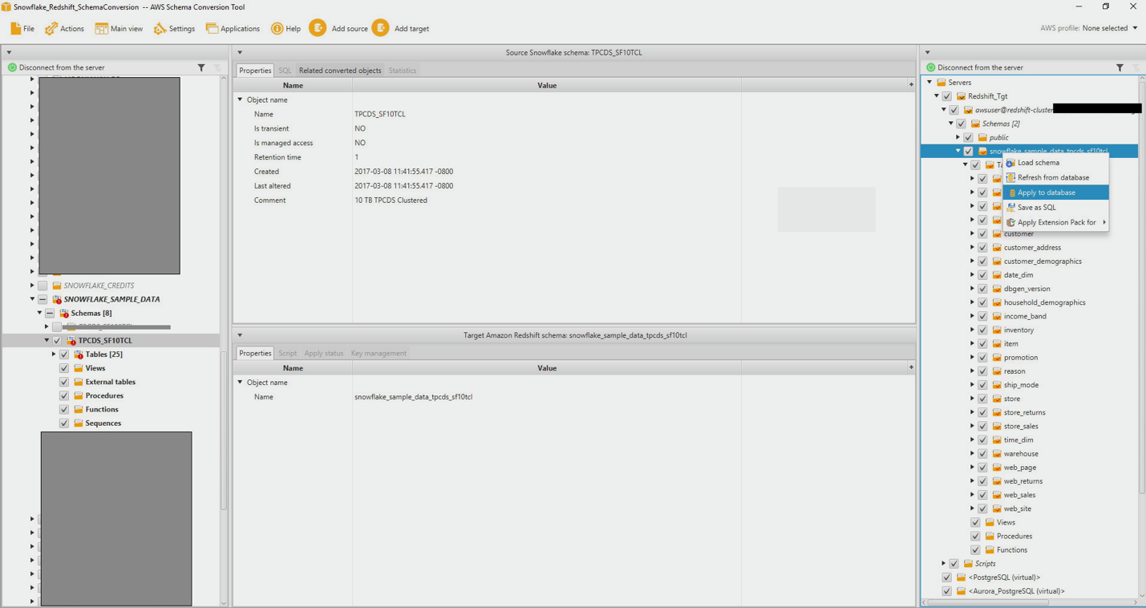Choose Refresh from database in the context menu

1055,178
